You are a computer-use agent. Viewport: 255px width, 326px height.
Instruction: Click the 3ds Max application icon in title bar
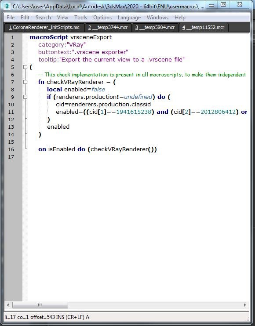pyautogui.click(x=7, y=6)
